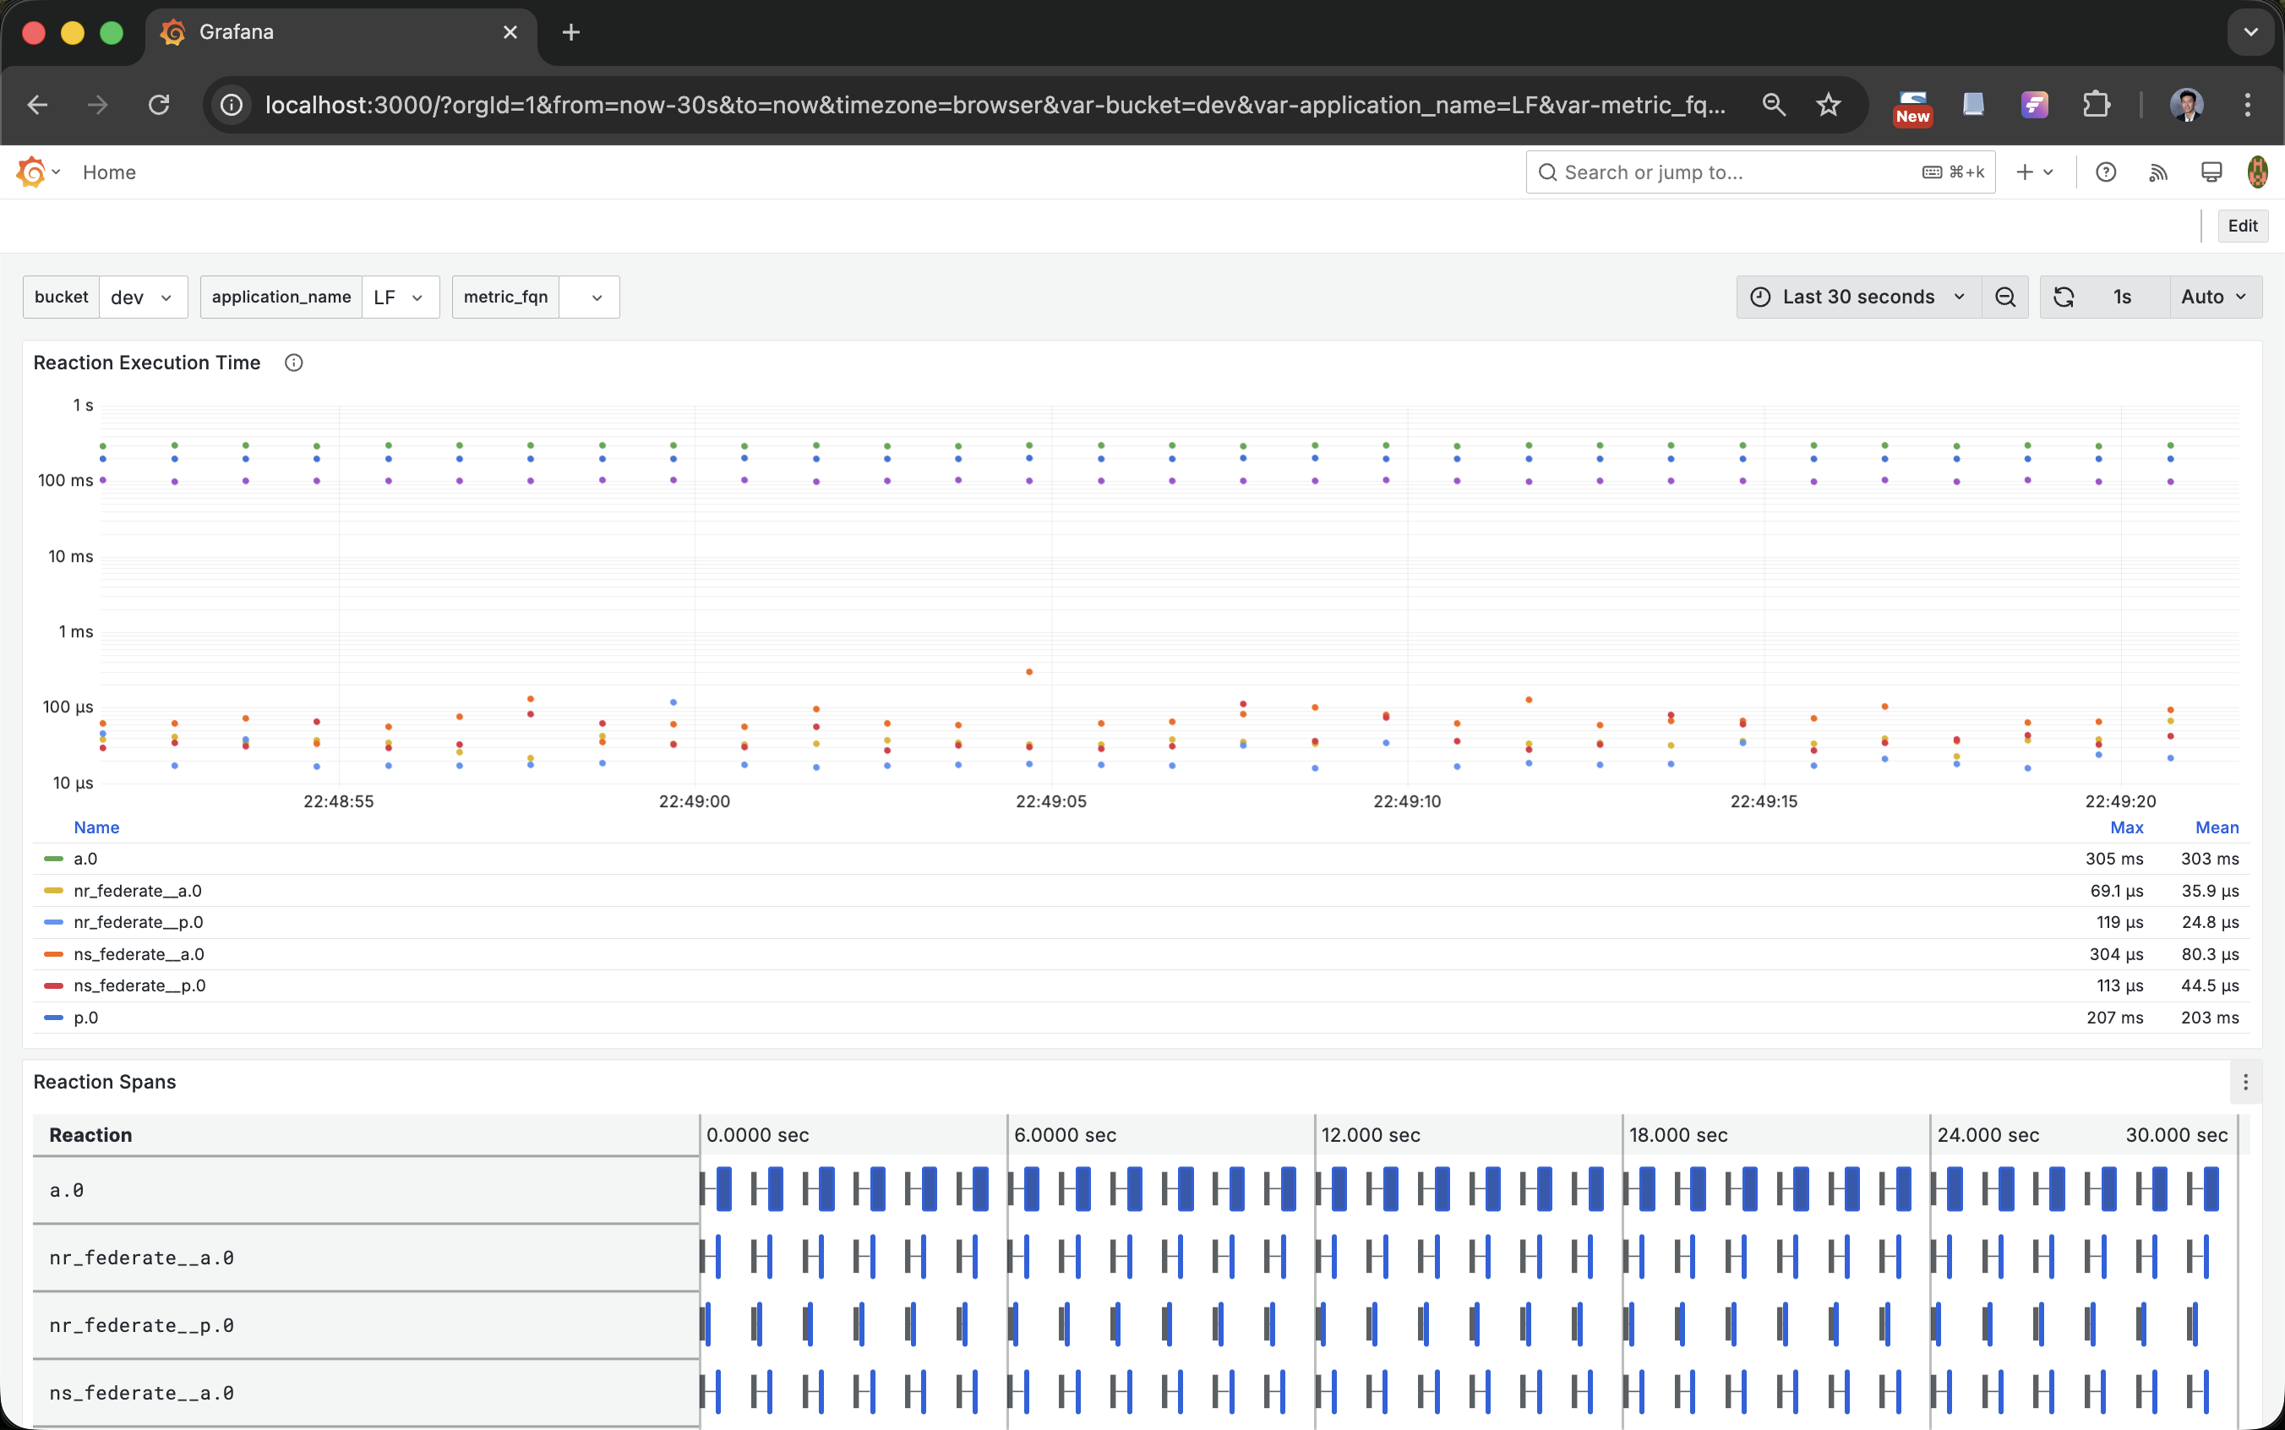Screen dimensions: 2285x1430
Task: Open the Grafana home logo menu
Action: [38, 172]
